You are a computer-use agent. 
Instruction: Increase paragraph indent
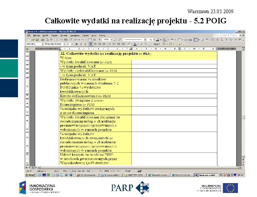click(x=123, y=44)
